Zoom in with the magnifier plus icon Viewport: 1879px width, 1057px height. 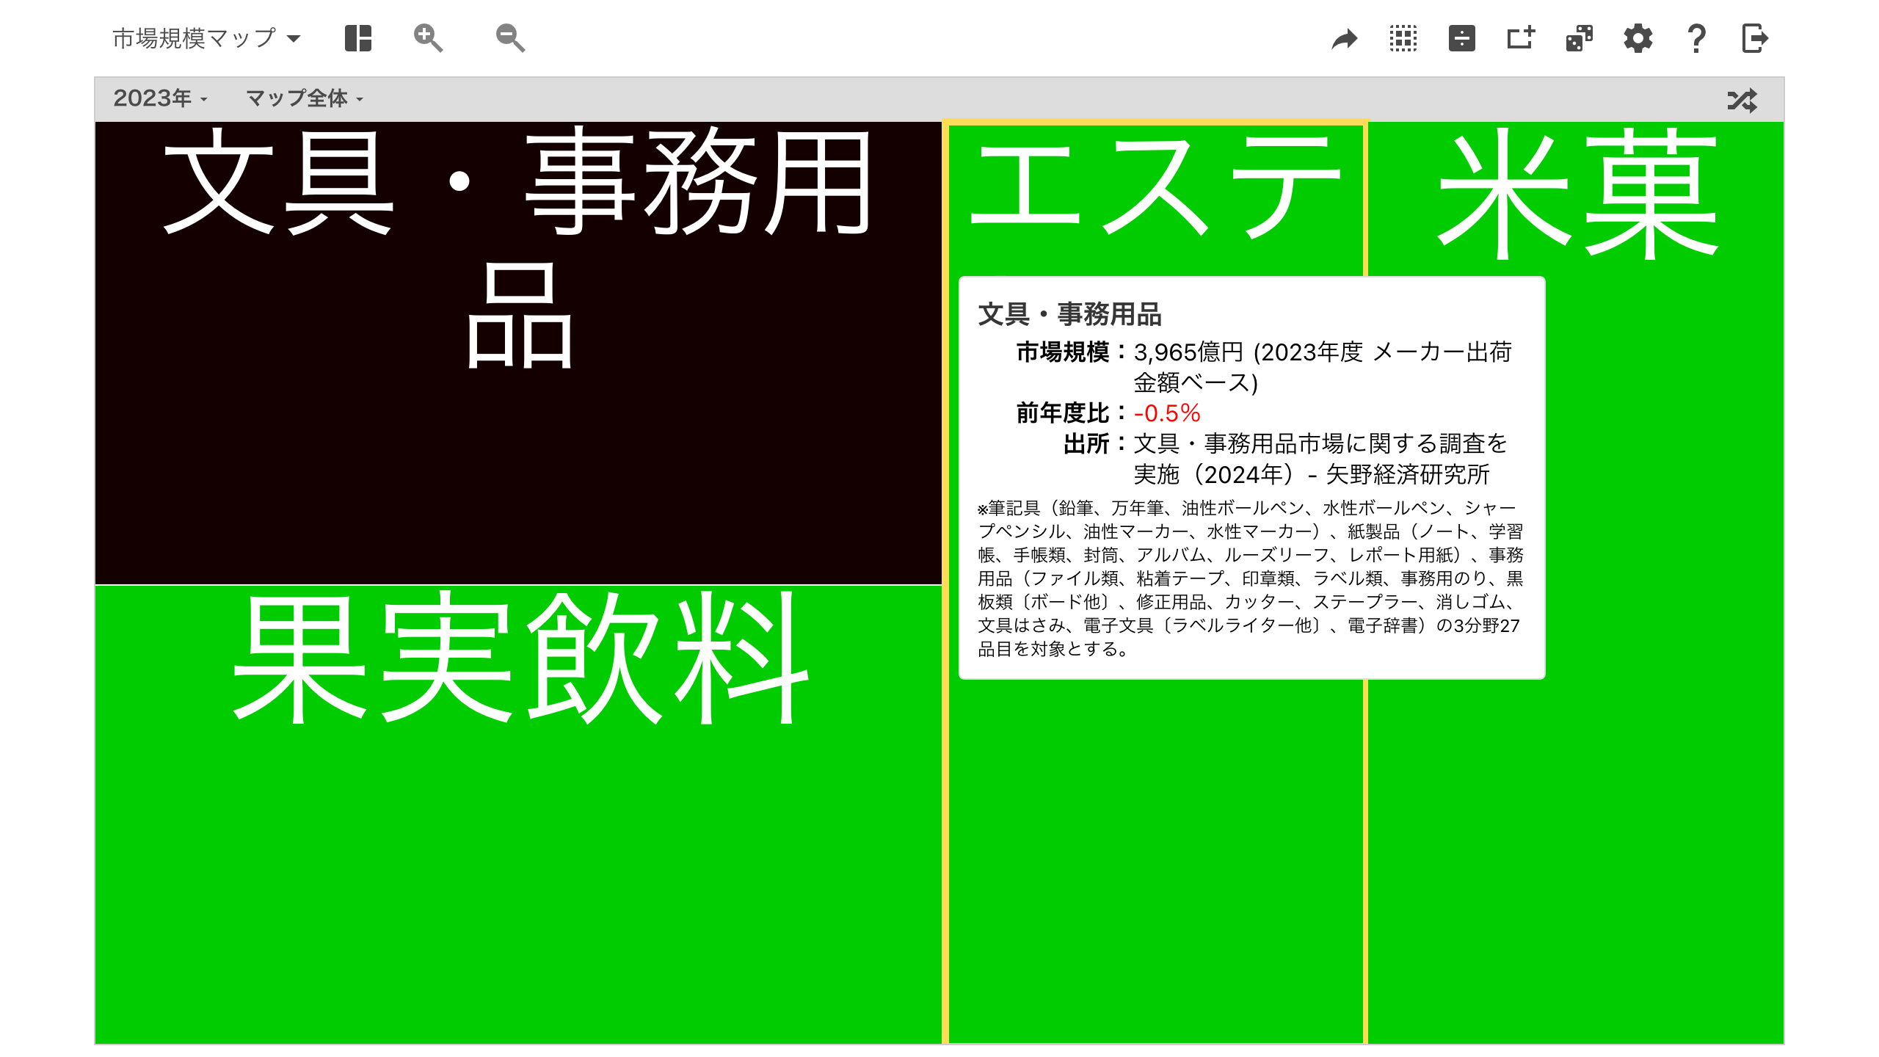(x=428, y=38)
